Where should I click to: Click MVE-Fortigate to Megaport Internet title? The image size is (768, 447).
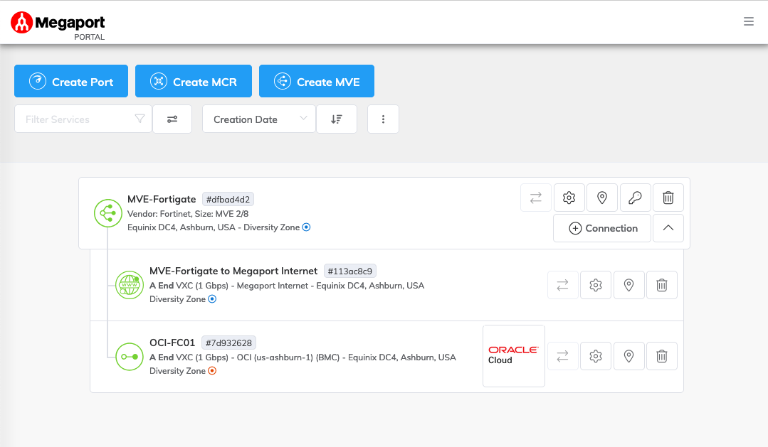pyautogui.click(x=233, y=271)
